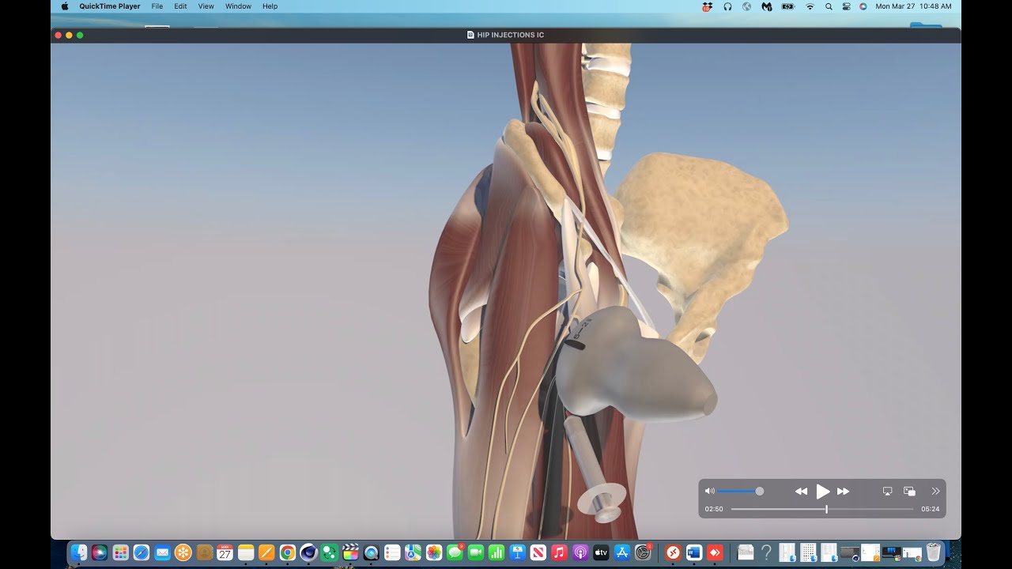Click the date and time clock
The width and height of the screenshot is (1012, 569).
913,6
